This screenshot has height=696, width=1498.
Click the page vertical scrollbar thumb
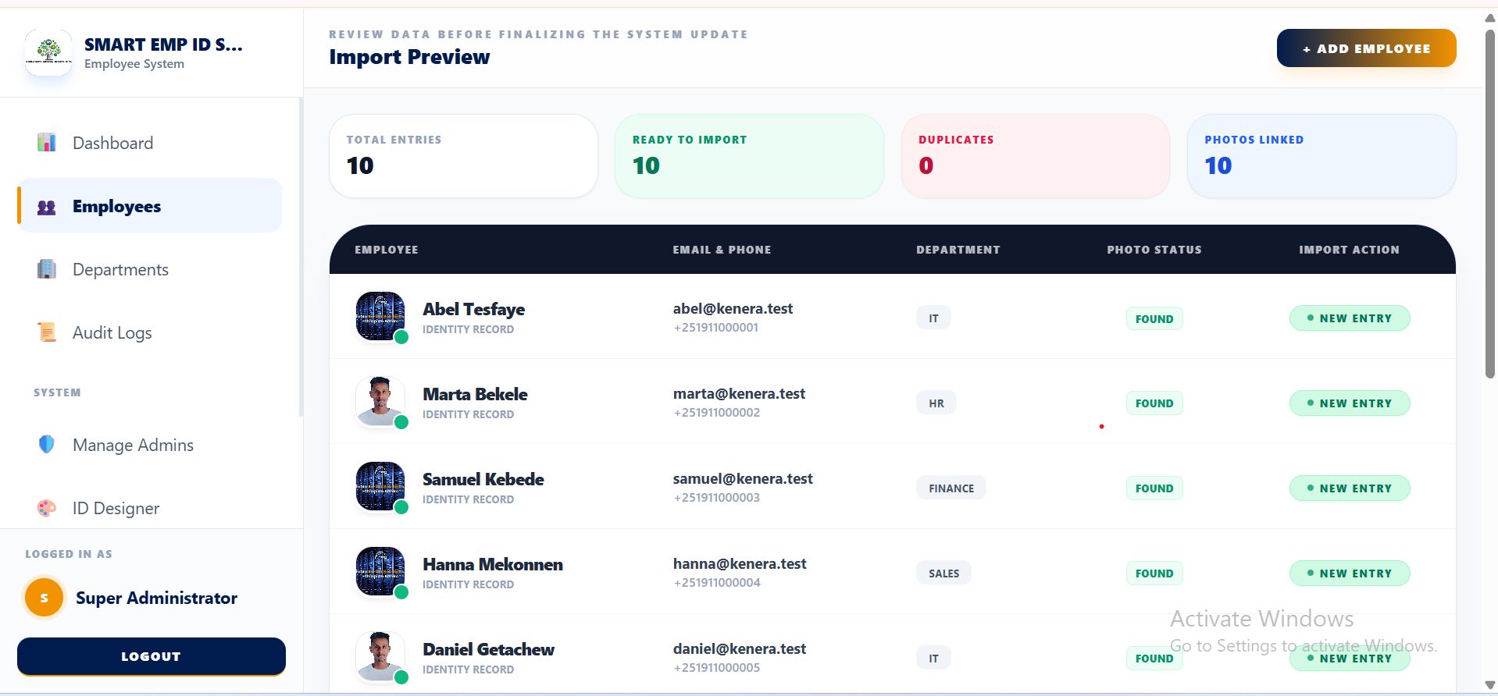click(x=1490, y=203)
